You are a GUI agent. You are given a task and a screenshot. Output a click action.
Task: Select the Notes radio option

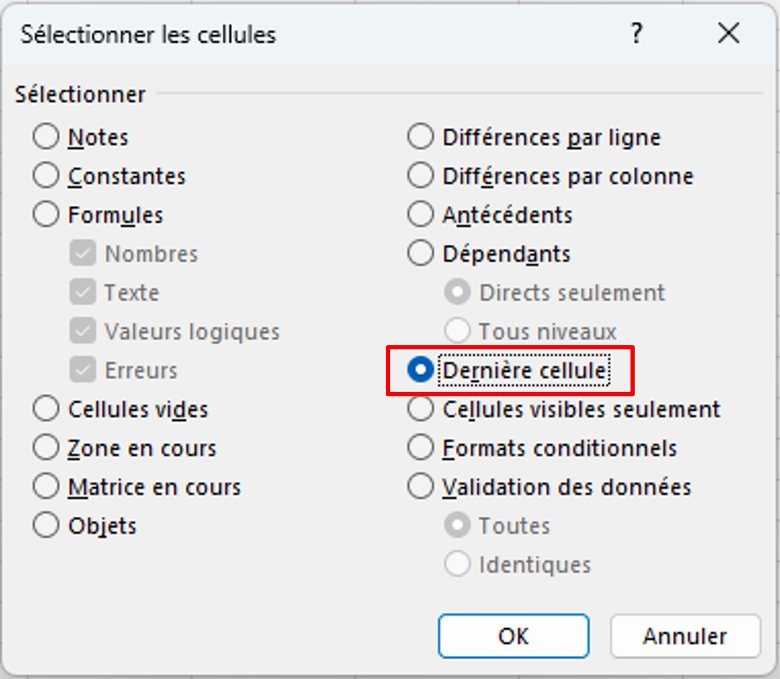click(46, 137)
